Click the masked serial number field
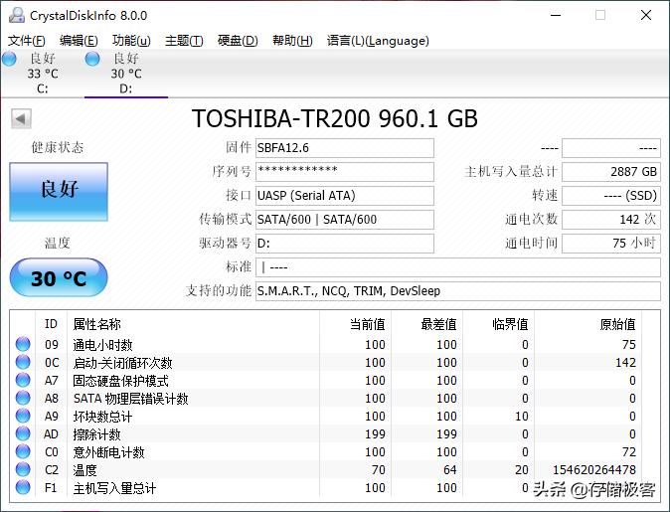The image size is (670, 512). pos(344,171)
